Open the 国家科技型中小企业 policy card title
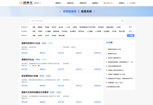The width and height of the screenshot is (153, 105). coord(31,43)
